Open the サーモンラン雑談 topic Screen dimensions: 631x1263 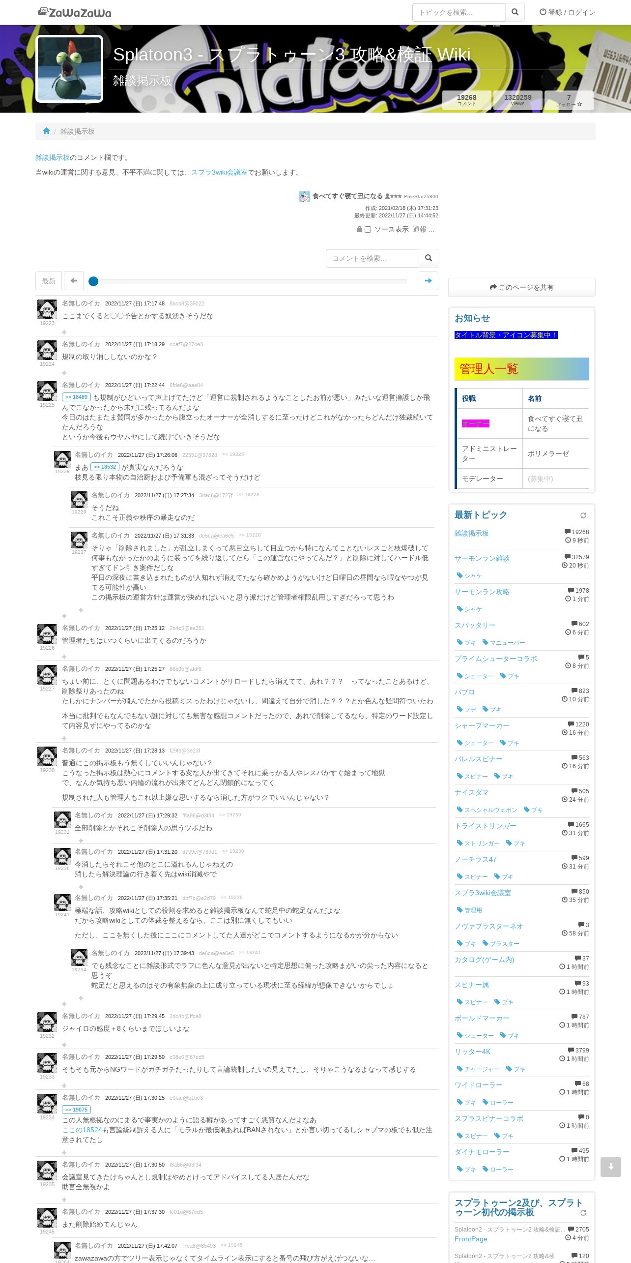pyautogui.click(x=482, y=558)
